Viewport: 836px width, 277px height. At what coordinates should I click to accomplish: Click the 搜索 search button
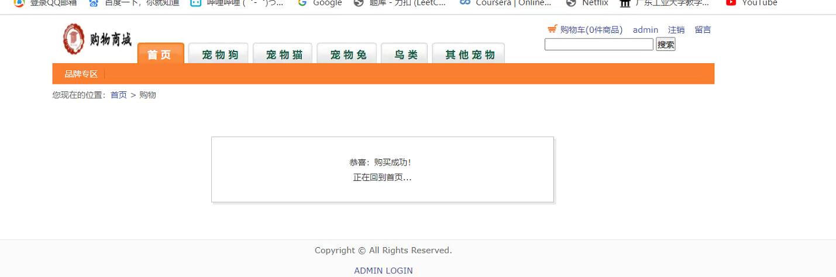[x=666, y=45]
